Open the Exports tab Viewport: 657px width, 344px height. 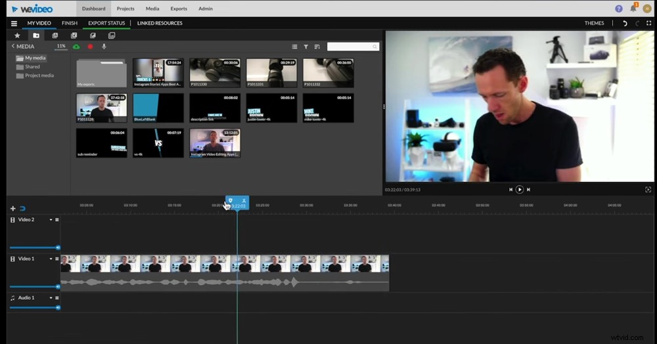[179, 9]
